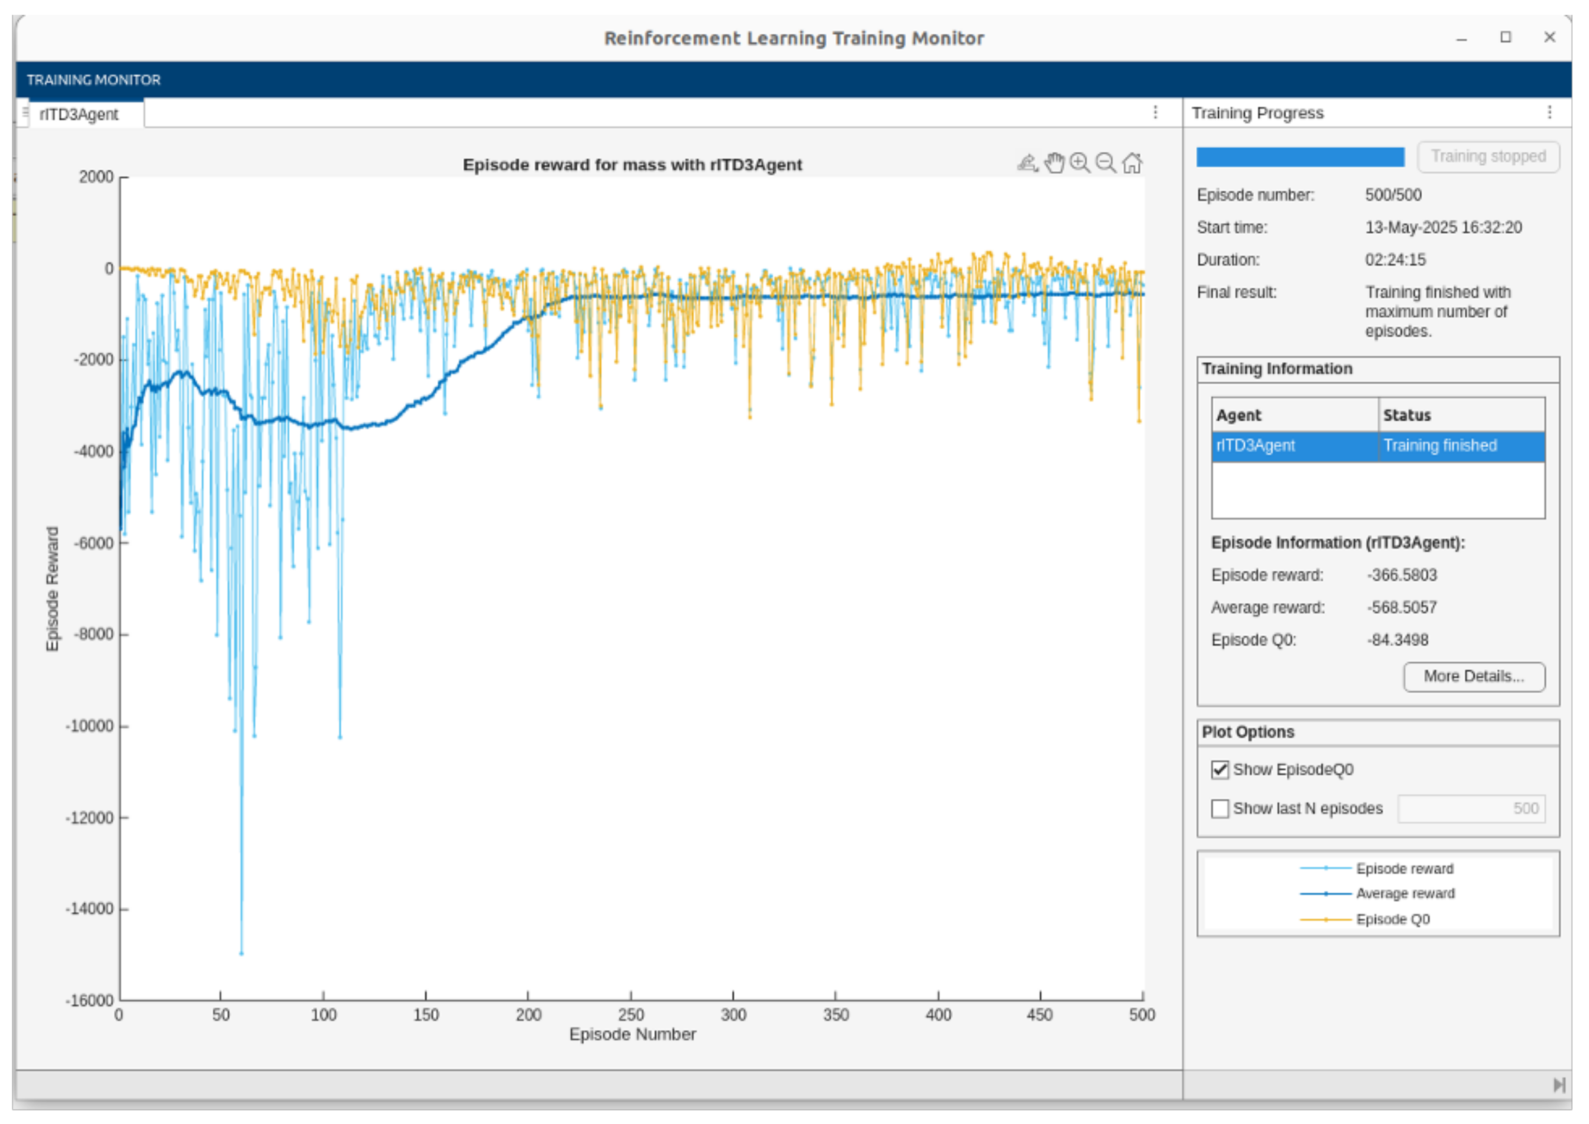Activate the pan hand tool
The image size is (1589, 1124).
pyautogui.click(x=1054, y=163)
